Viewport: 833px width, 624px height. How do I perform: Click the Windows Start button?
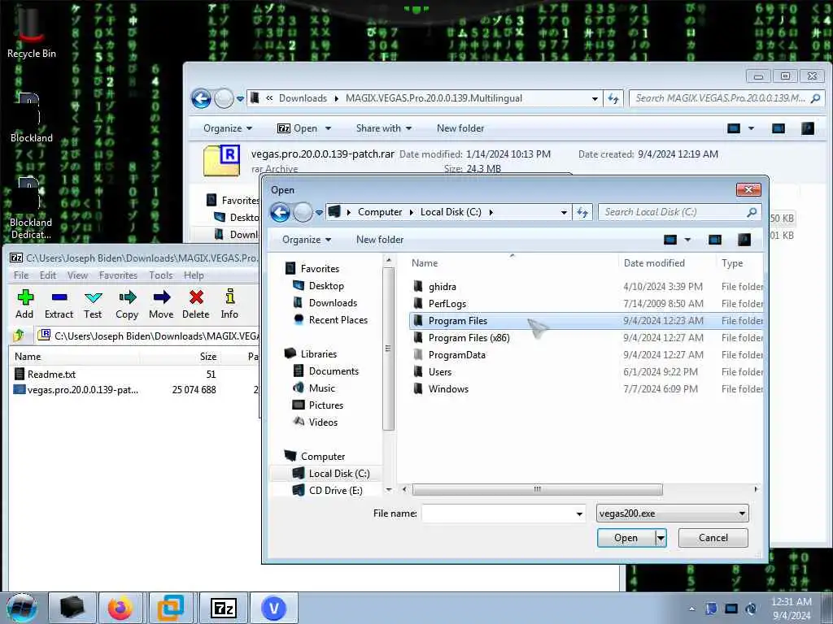click(21, 608)
